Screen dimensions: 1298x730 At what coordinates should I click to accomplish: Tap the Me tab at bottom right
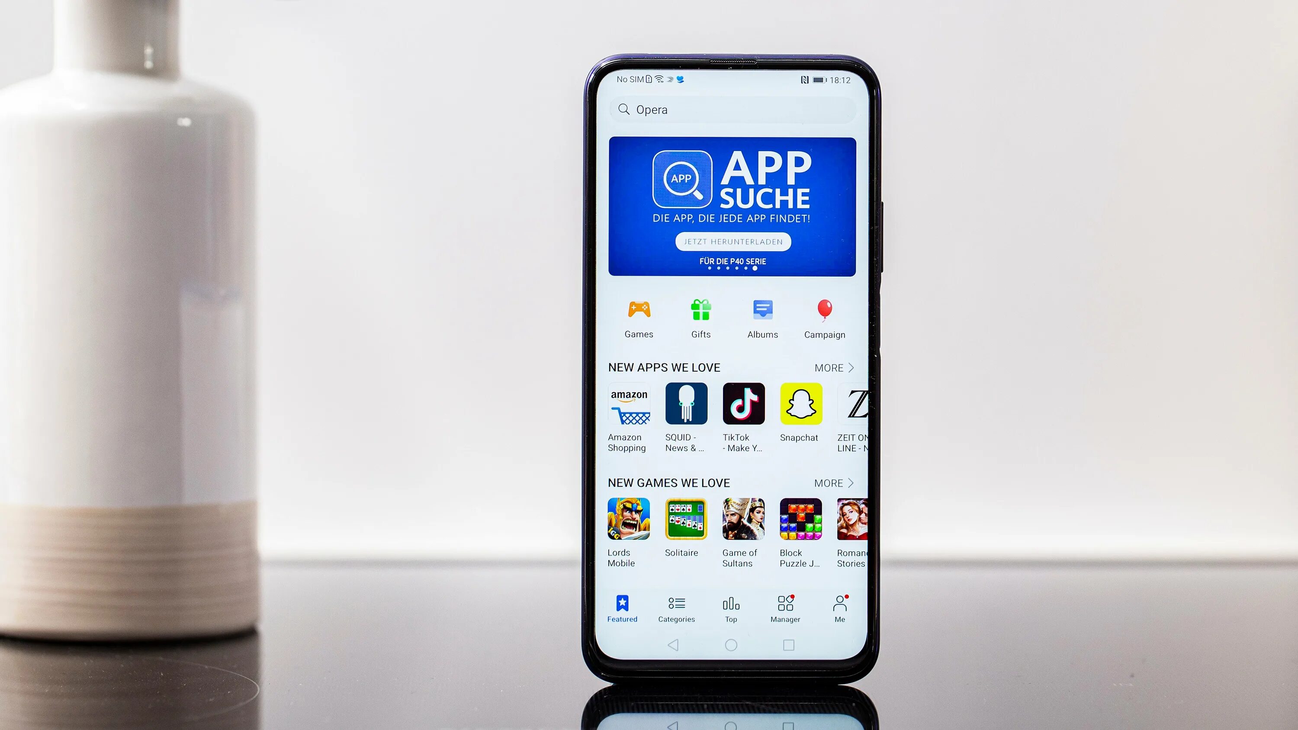(838, 609)
